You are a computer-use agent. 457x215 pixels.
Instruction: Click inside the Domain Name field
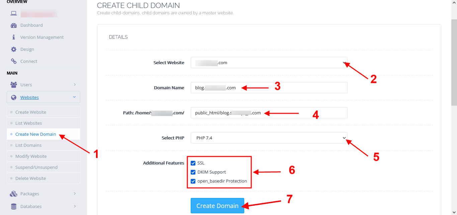269,88
